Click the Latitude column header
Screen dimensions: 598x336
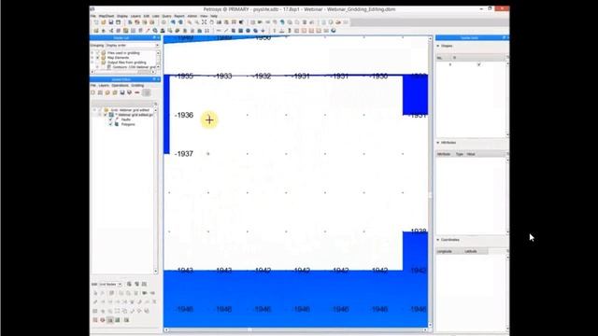(471, 251)
